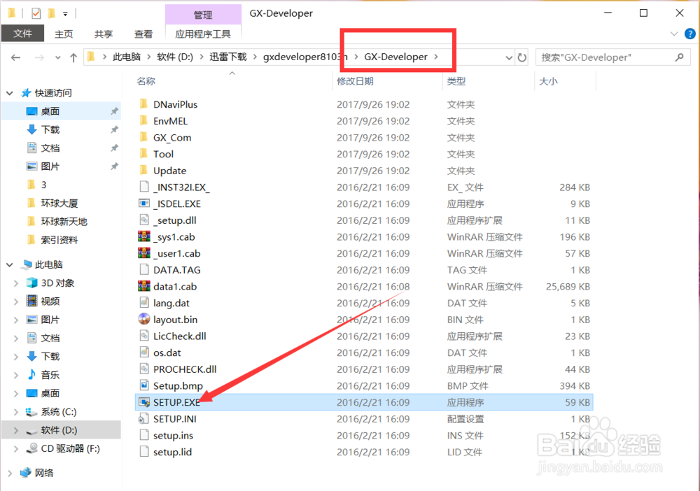Open the 应用程序工具 Application Tools tab
700x491 pixels.
click(203, 34)
